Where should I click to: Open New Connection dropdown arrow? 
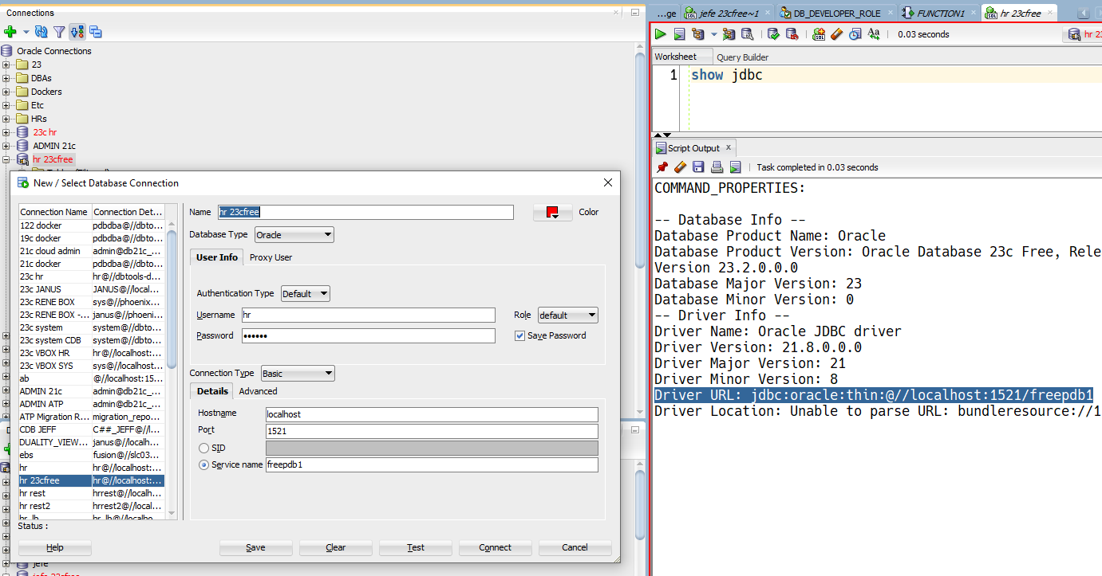(26, 33)
